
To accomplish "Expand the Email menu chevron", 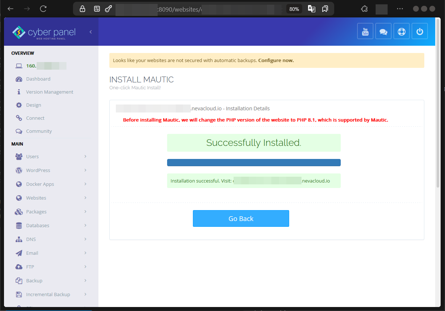I will point(85,253).
